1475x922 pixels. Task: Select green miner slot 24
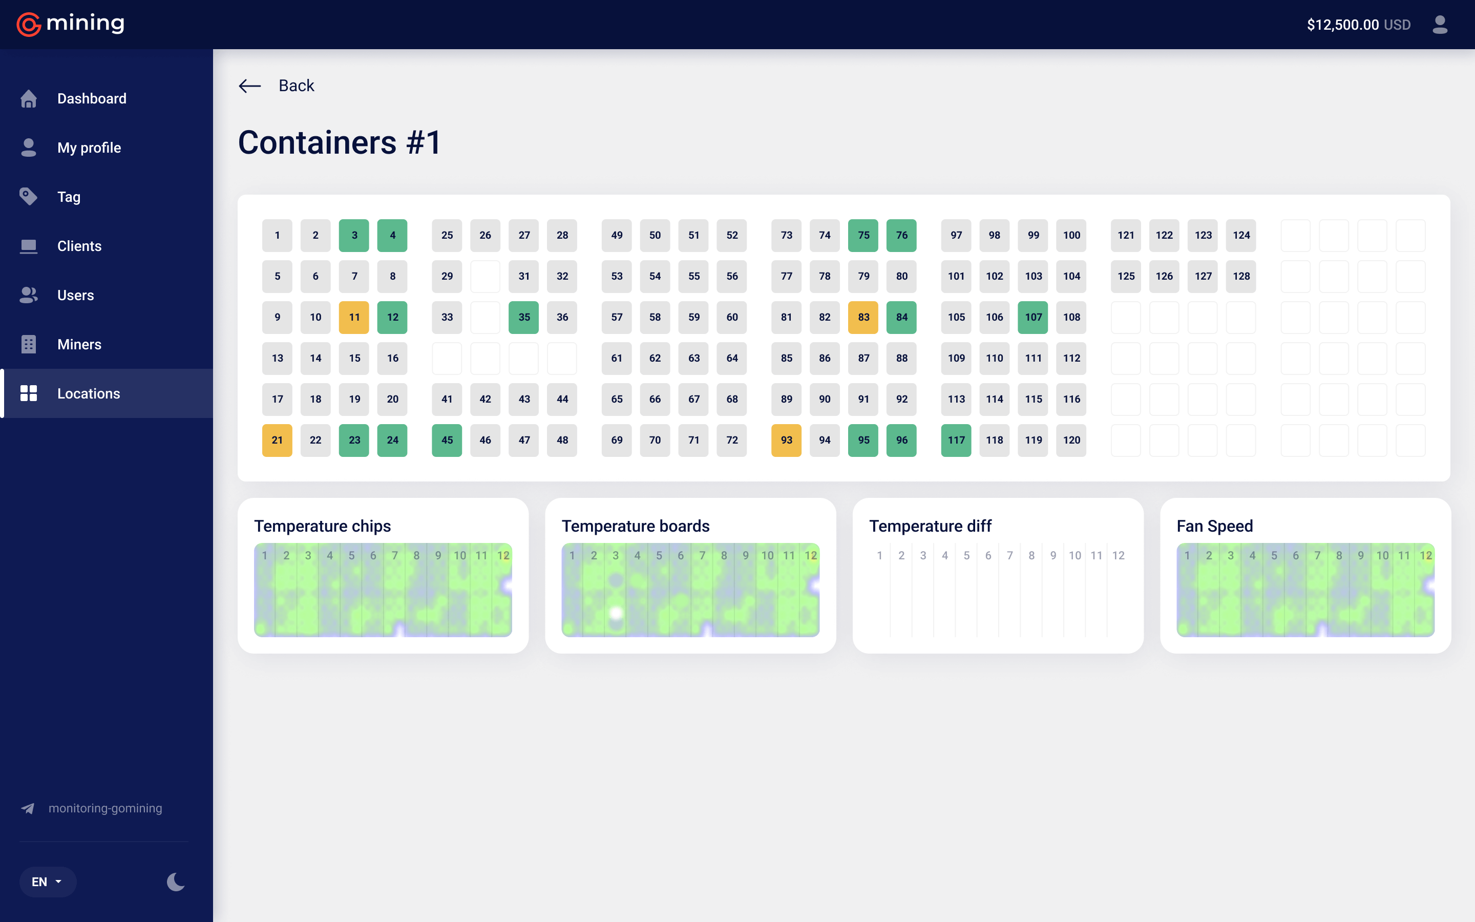coord(392,441)
